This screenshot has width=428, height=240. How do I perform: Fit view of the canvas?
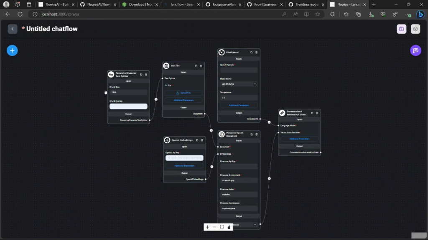point(222,227)
